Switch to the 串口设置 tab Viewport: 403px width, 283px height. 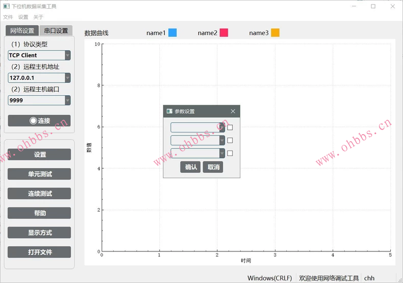click(56, 31)
